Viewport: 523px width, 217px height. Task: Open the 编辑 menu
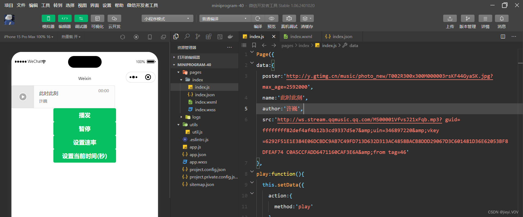tap(33, 5)
